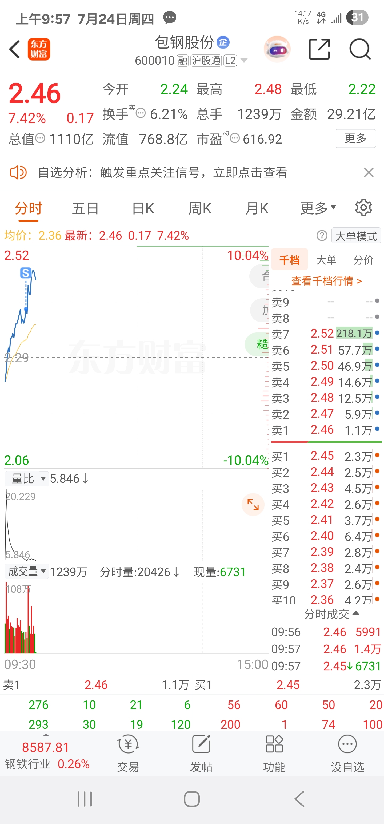Tap the info bubble beside 总值
384x824 pixels.
click(40, 138)
